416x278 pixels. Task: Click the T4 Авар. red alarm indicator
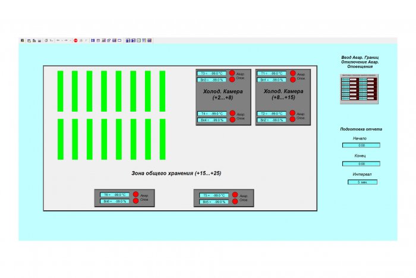232,113
